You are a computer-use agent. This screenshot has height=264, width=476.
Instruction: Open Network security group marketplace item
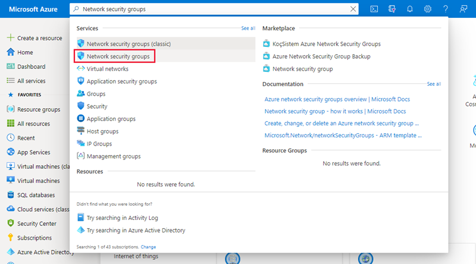302,69
